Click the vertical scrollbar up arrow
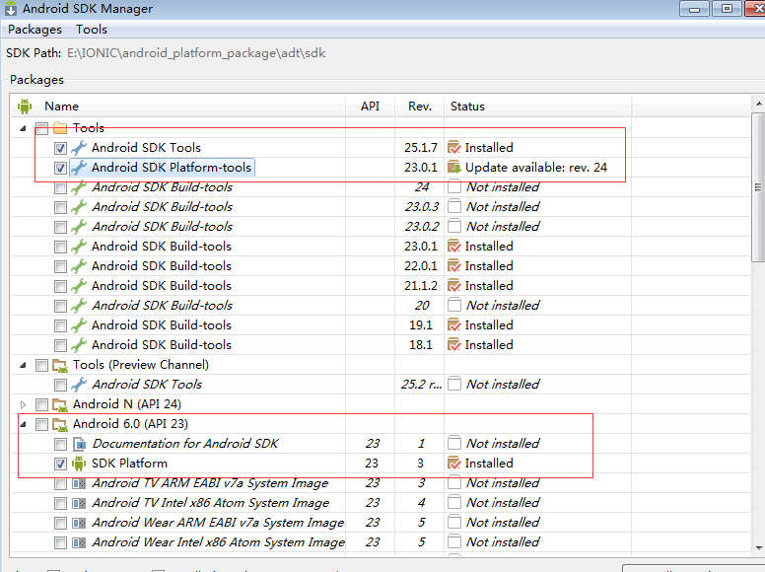The image size is (765, 572). 759,104
